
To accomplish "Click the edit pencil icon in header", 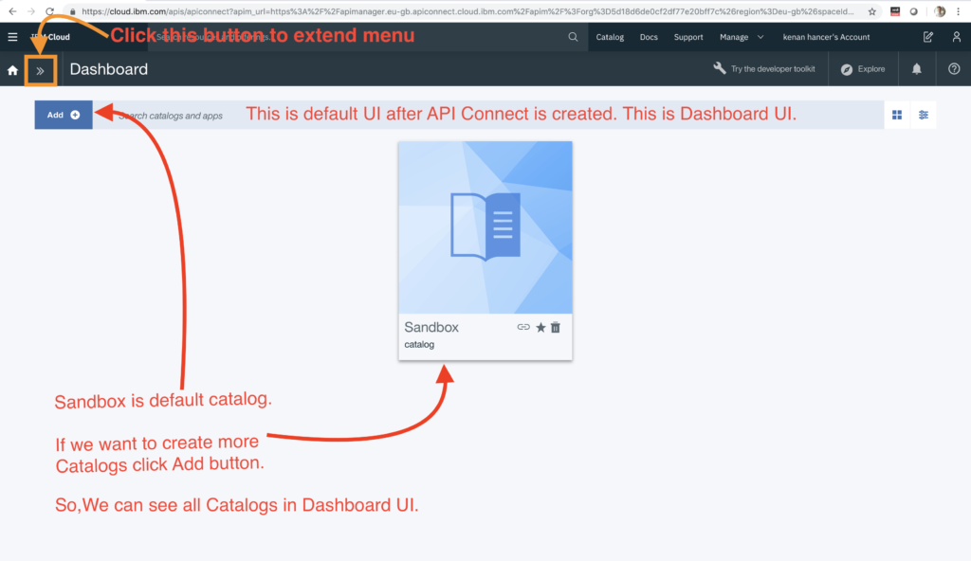I will [x=927, y=37].
